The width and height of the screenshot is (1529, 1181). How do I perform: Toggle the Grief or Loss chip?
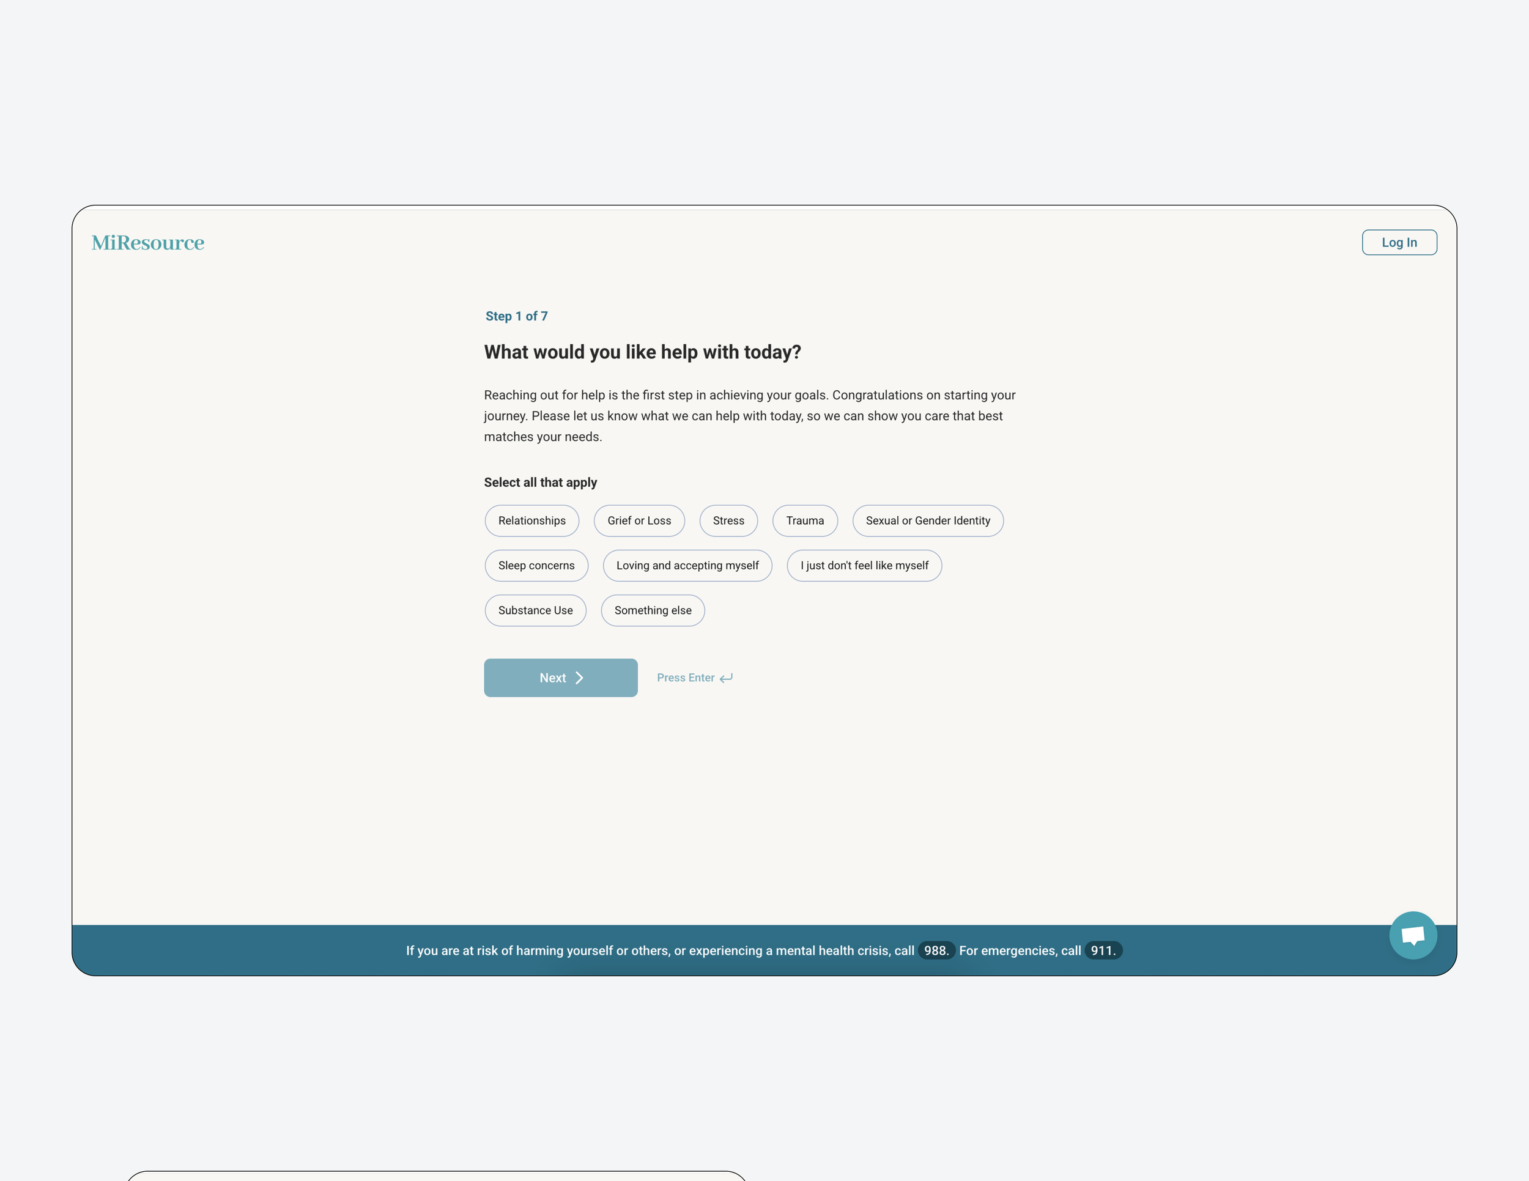639,521
